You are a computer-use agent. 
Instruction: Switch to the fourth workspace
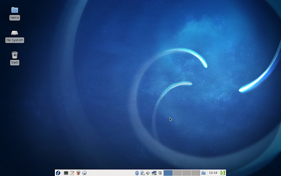click(x=195, y=173)
